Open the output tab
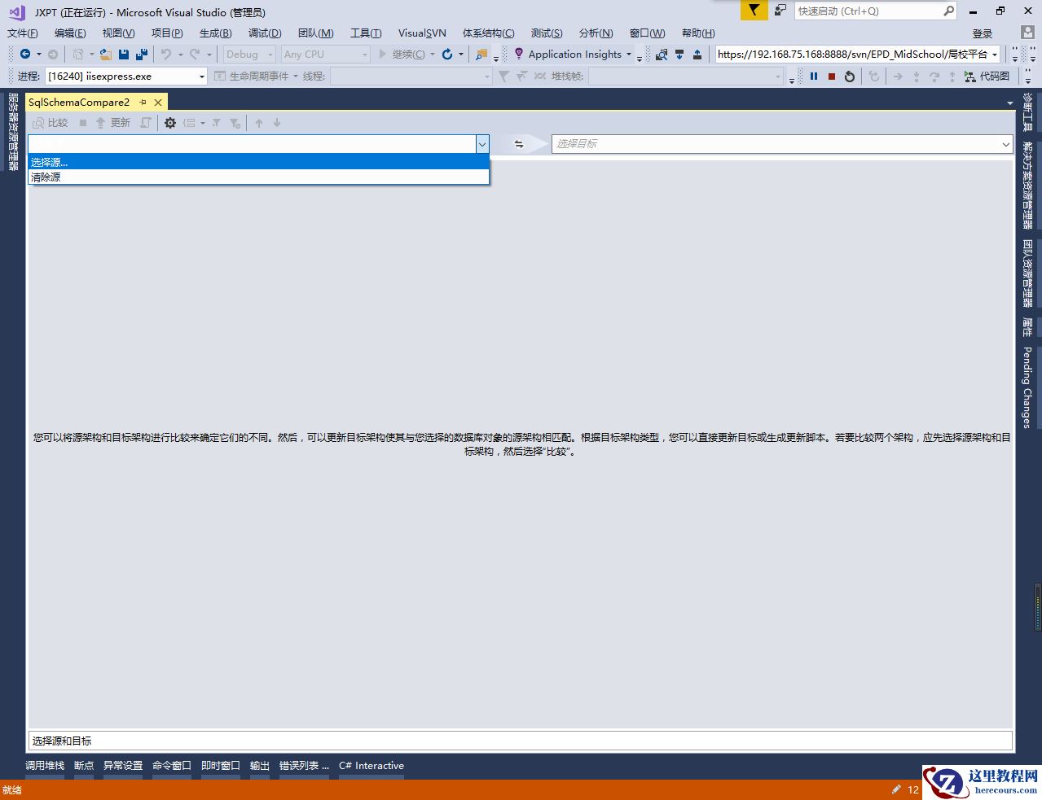 pos(260,766)
